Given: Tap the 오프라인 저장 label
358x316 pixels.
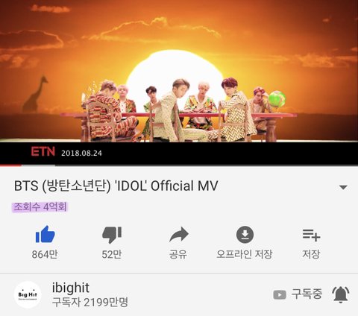Looking at the screenshot, I should click(245, 254).
